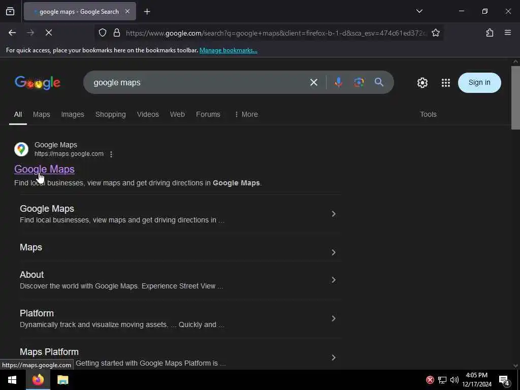Open the About sitelink
Screen dimensions: 520x390
[180, 280]
